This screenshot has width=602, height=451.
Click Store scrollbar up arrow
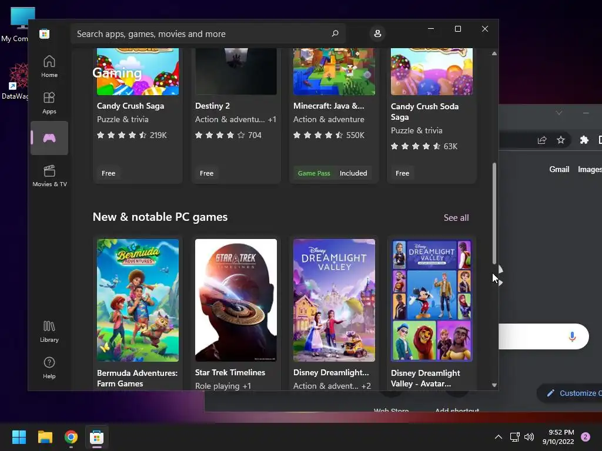tap(494, 53)
